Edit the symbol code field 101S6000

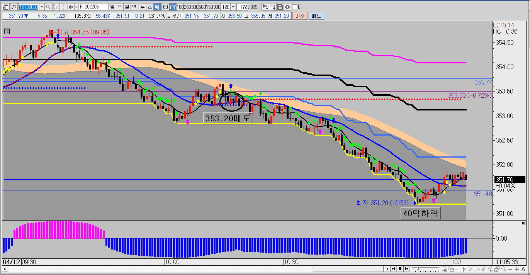click(29, 7)
